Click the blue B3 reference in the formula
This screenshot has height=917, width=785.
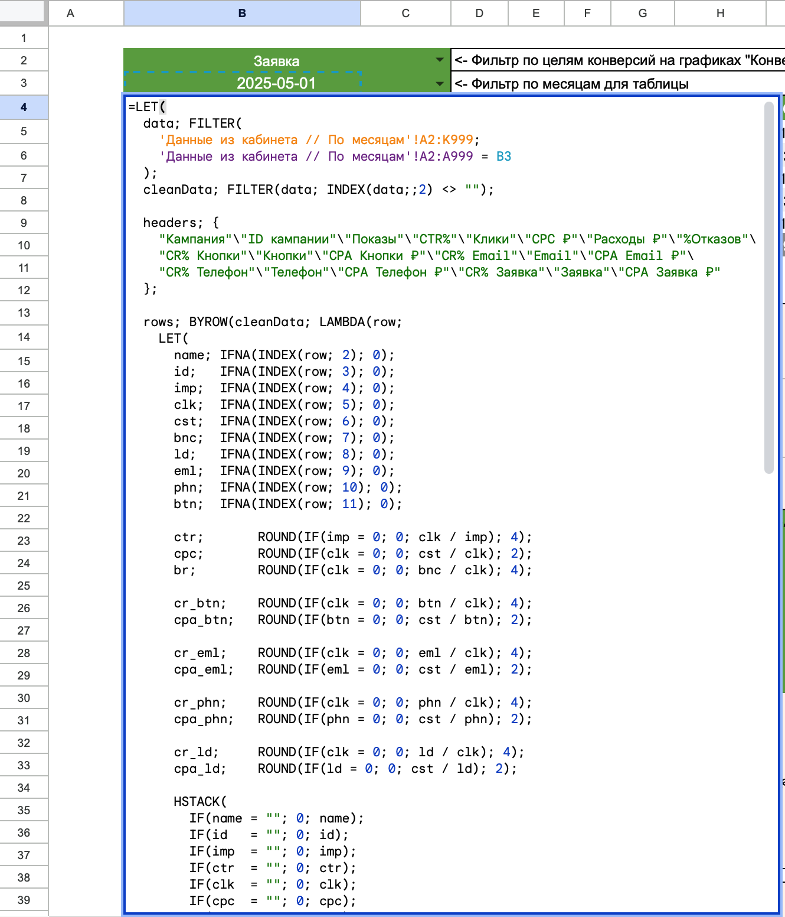pyautogui.click(x=503, y=157)
